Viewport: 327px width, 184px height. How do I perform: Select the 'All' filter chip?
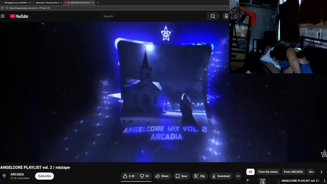point(250,172)
